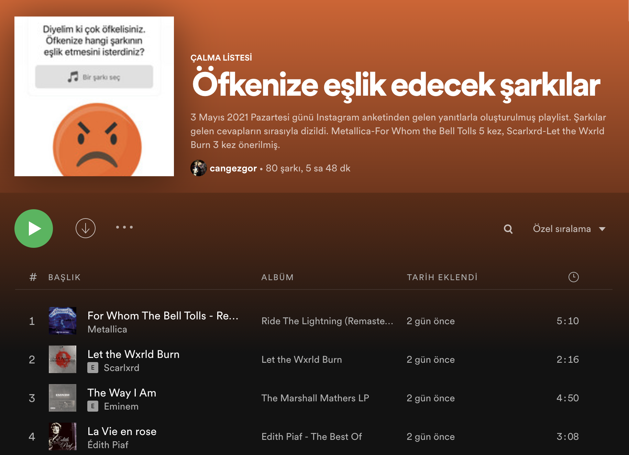This screenshot has width=629, height=455.
Task: Click the explicit badge next to Eminem
Action: click(92, 406)
